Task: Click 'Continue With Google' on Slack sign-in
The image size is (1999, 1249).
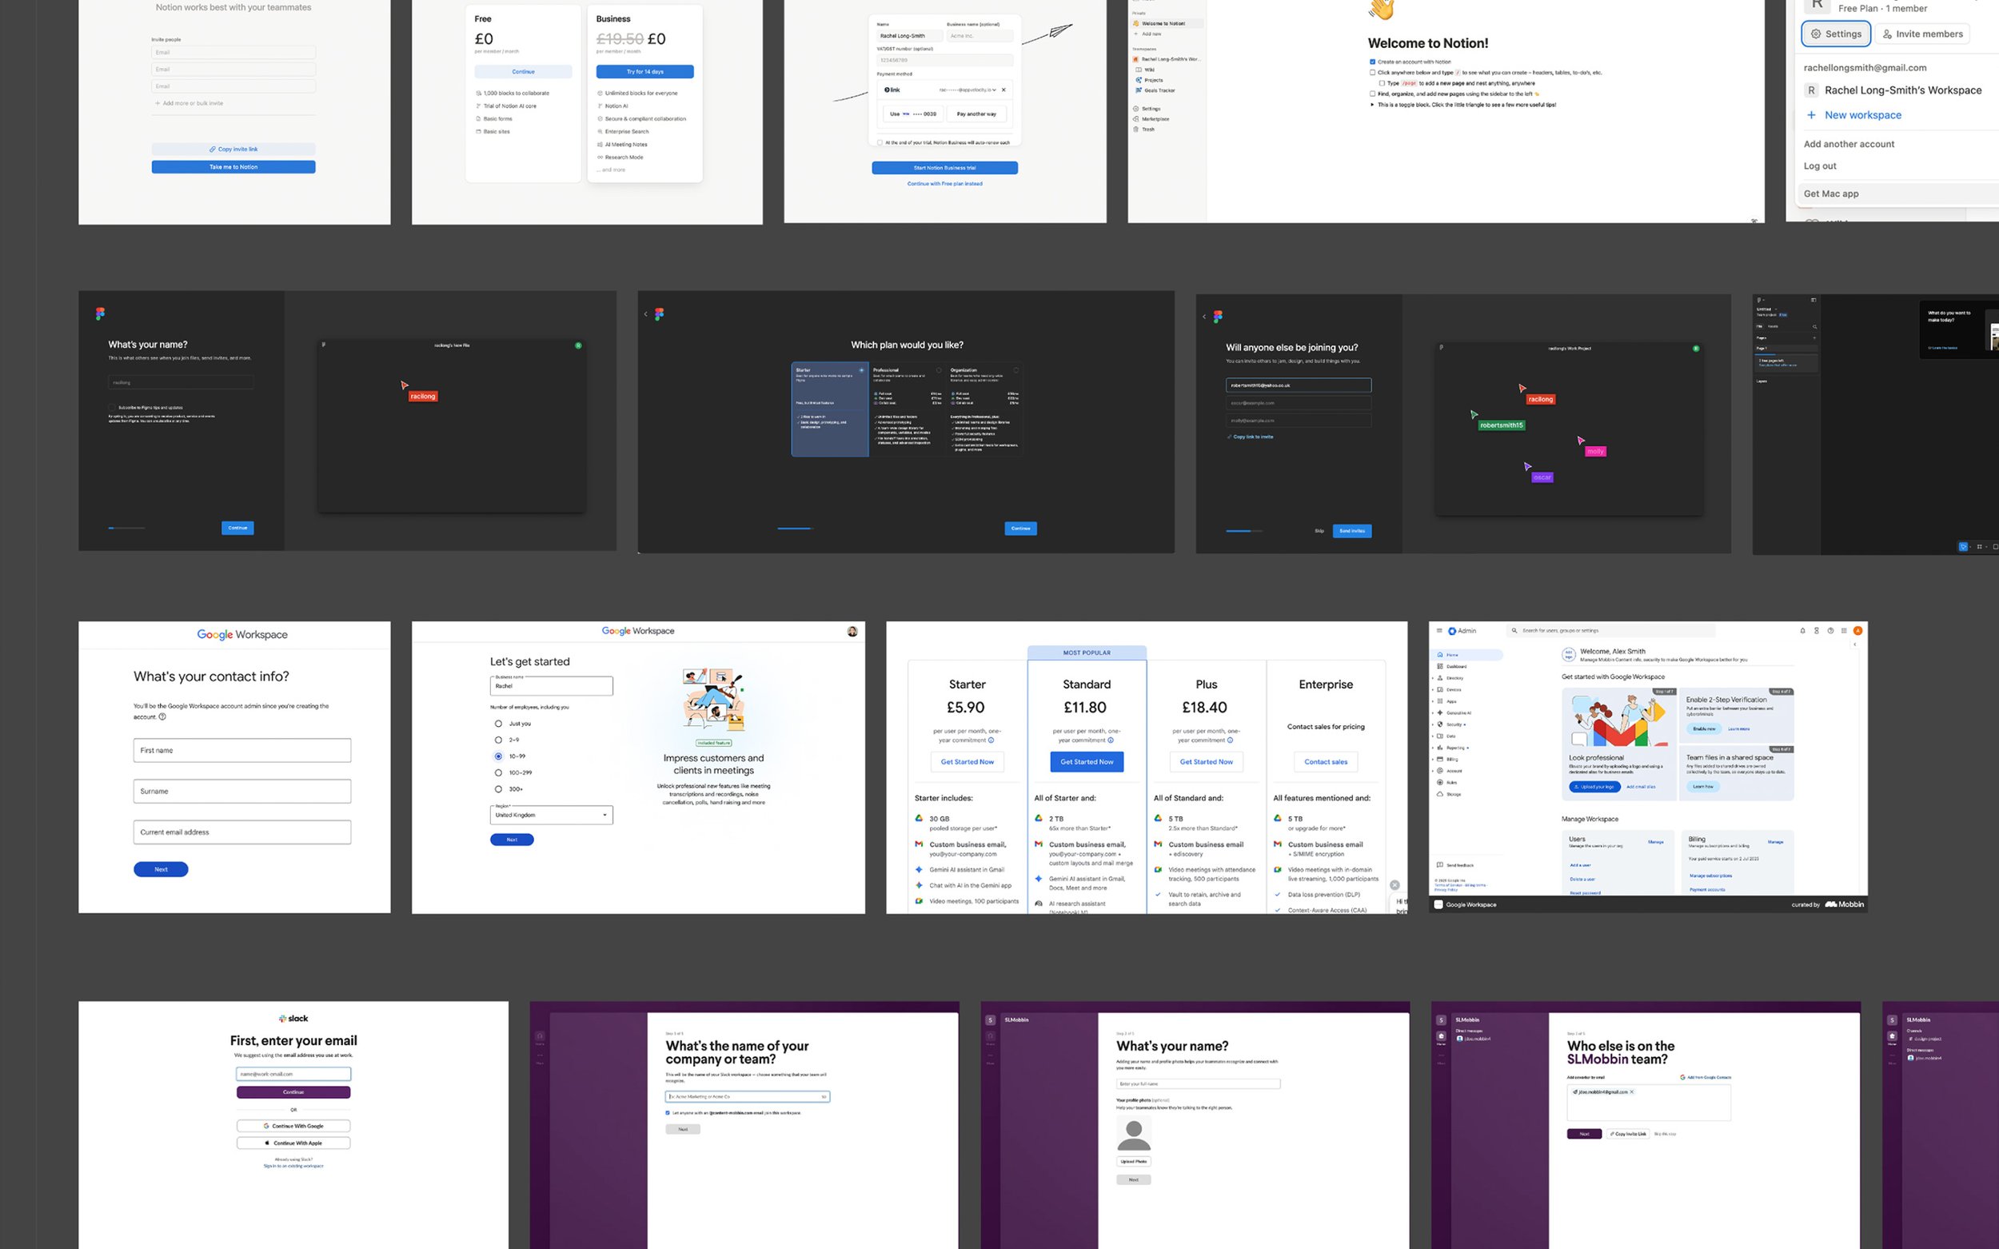Action: (x=293, y=1126)
